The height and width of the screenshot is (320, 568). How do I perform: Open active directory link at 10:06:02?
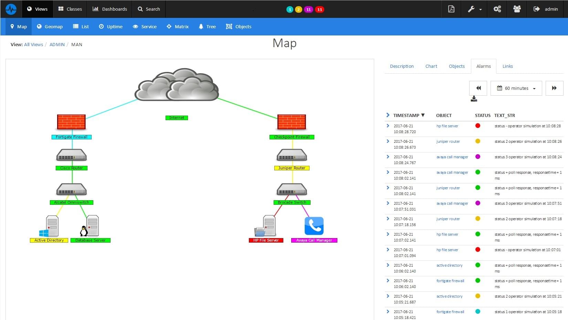pyautogui.click(x=449, y=265)
